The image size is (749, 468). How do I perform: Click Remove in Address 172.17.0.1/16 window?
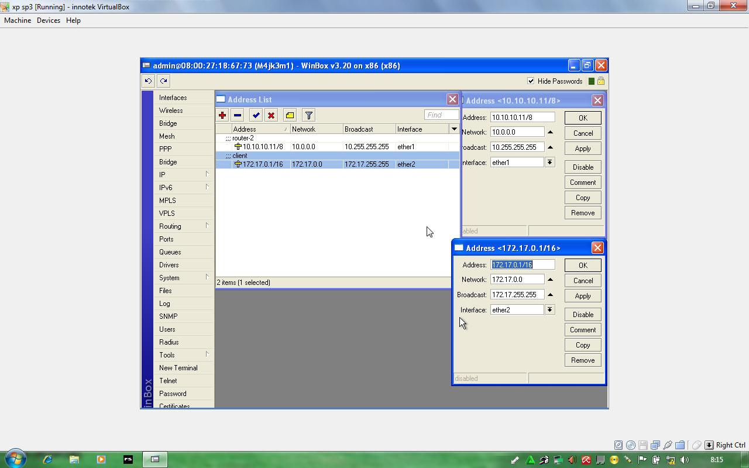pyautogui.click(x=583, y=360)
